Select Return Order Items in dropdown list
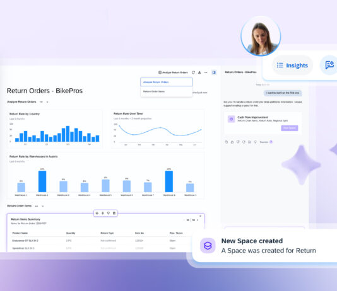 coord(167,91)
